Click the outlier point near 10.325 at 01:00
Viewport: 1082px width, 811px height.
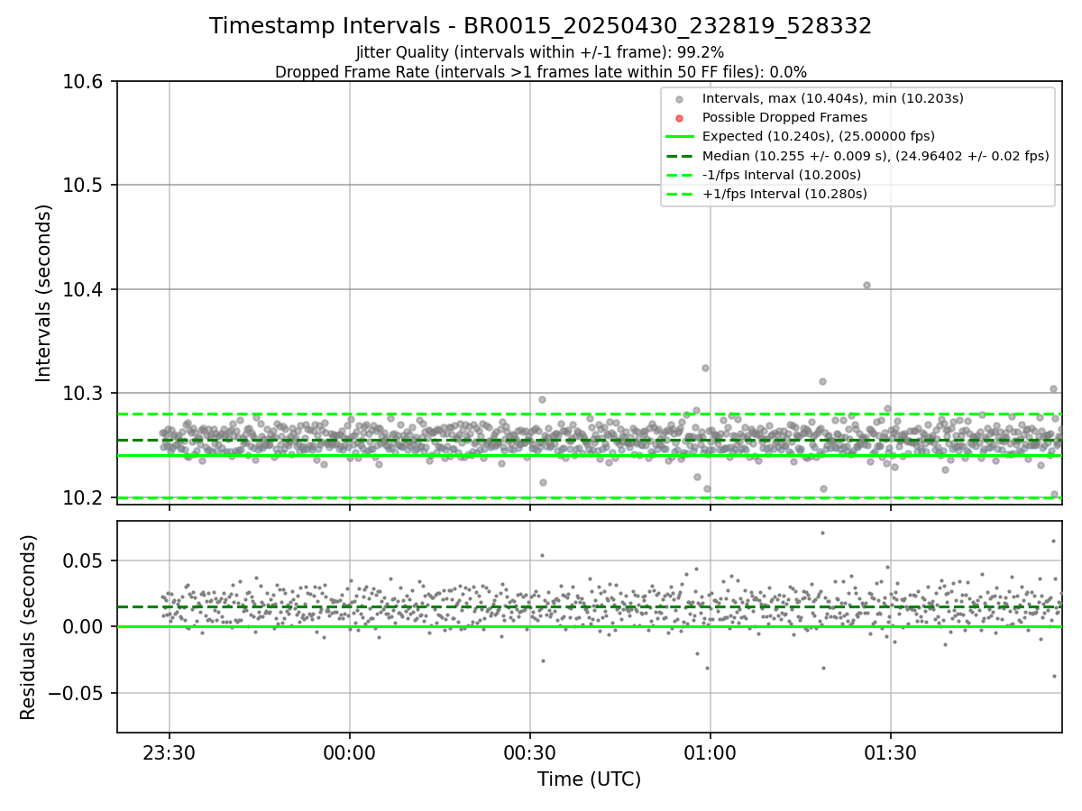pyautogui.click(x=705, y=368)
